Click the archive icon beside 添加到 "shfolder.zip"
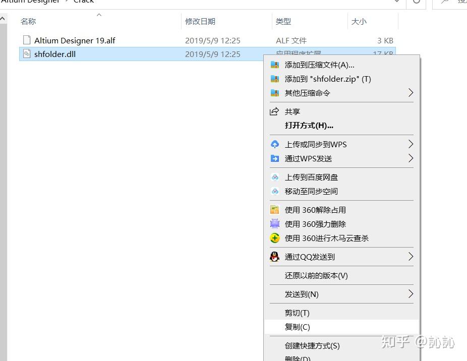Image resolution: width=467 pixels, height=361 pixels. coord(274,79)
